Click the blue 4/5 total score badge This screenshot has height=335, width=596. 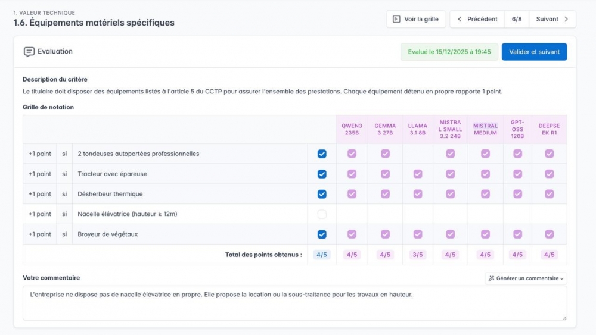point(322,255)
